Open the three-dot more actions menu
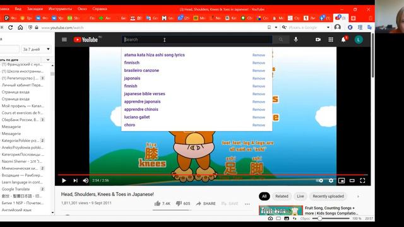Image resolution: width=404 pixels, height=227 pixels. pyautogui.click(x=247, y=204)
